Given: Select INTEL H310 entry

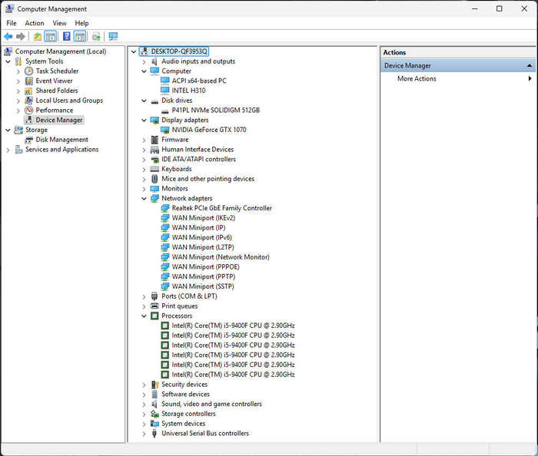Looking at the screenshot, I should 189,91.
